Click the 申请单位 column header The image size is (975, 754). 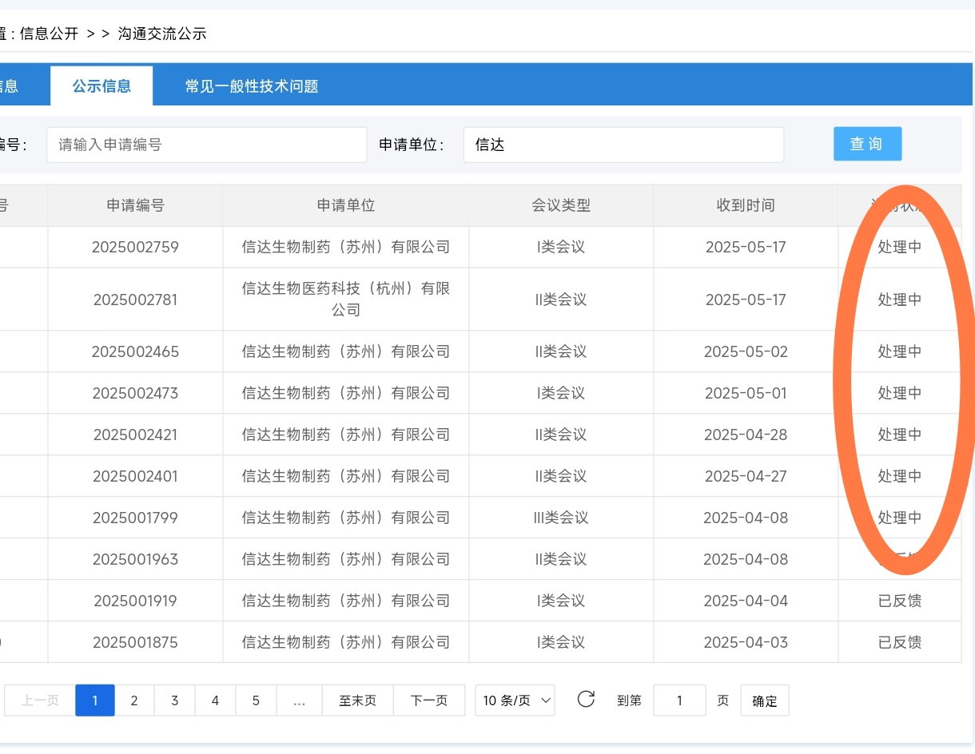pos(346,205)
